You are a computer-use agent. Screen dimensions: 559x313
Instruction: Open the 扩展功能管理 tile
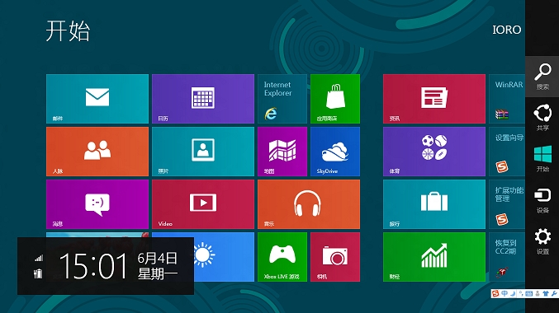coord(507,204)
